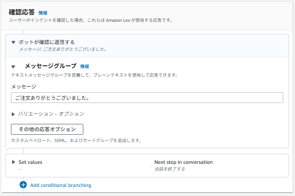The width and height of the screenshot is (295, 196).
Task: Select the 会話を終了する next step value
Action: pos(169,169)
